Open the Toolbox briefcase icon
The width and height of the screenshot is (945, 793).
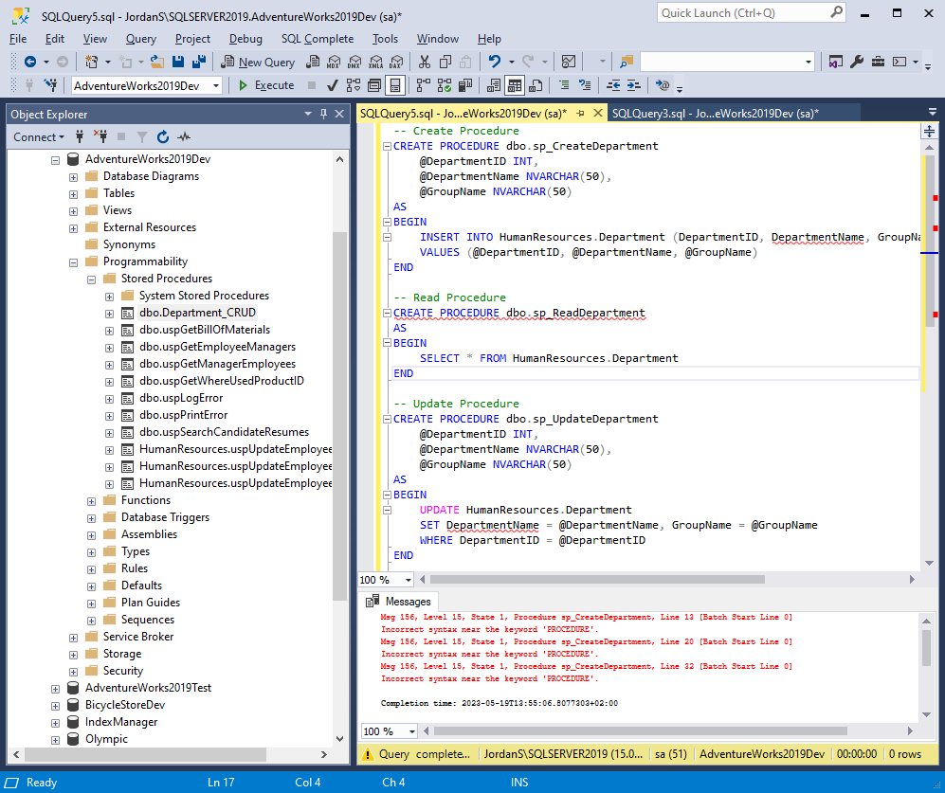pos(878,62)
